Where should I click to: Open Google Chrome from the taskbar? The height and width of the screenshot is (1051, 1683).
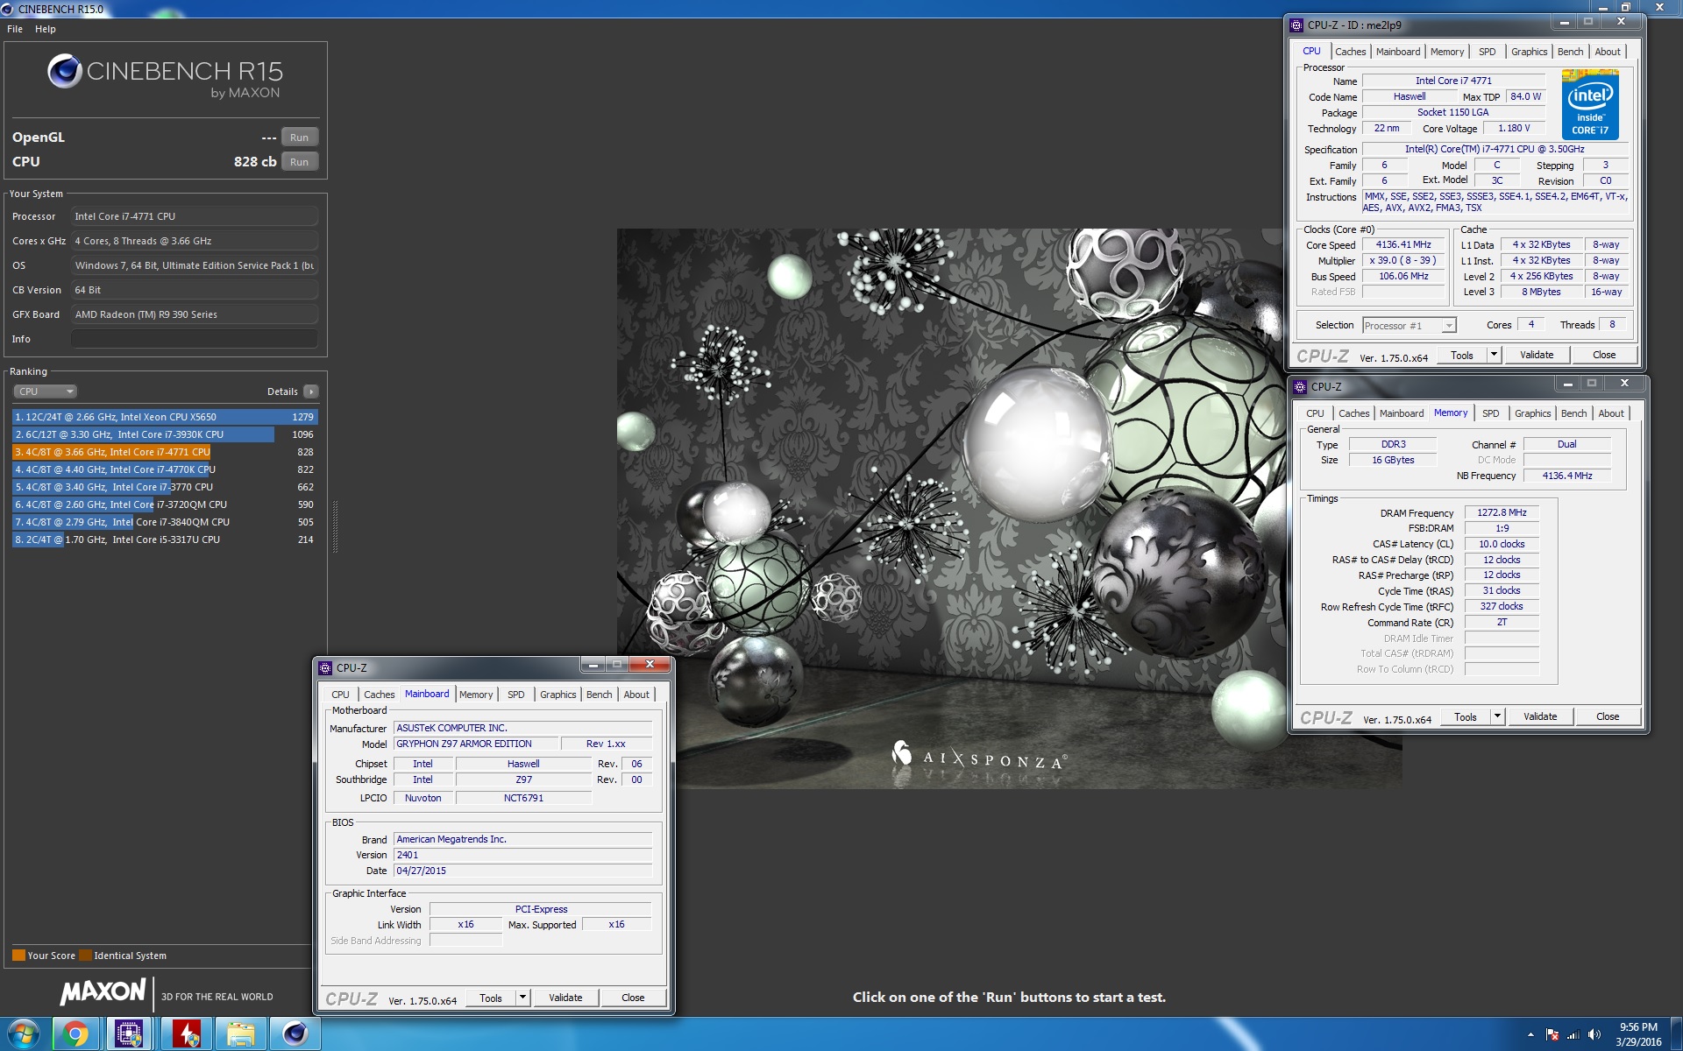[76, 1034]
